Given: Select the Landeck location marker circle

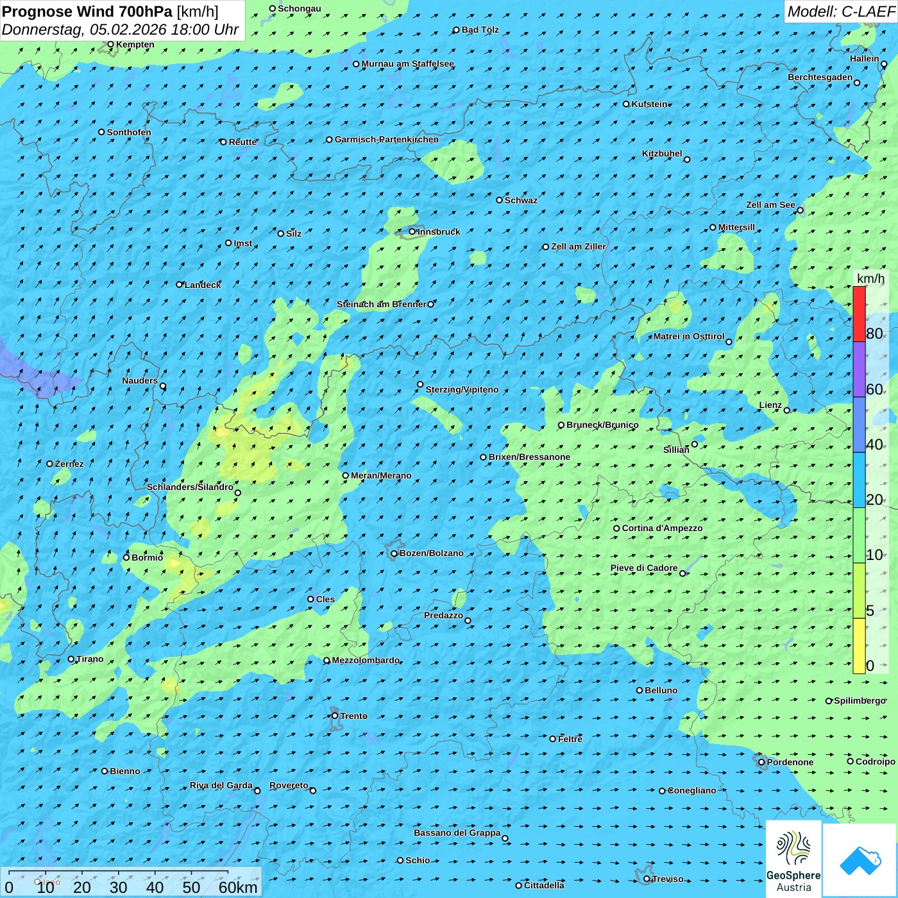Looking at the screenshot, I should point(180,285).
